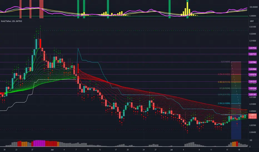The width and height of the screenshot is (259, 152).
Task: Select the 0.014968 purple price label
Action: pos(253,69)
